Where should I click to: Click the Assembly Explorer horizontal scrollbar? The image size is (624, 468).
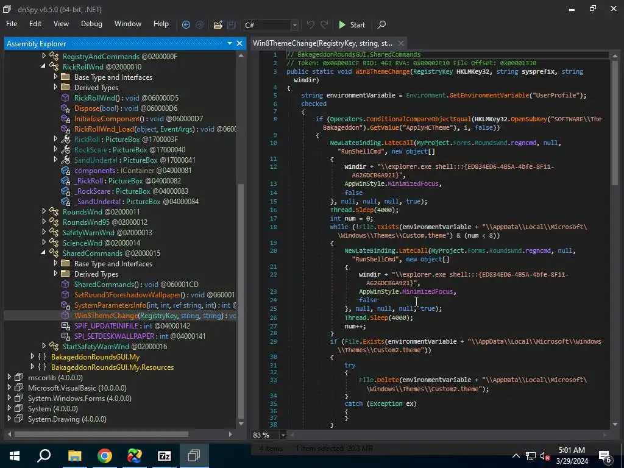tap(102, 434)
